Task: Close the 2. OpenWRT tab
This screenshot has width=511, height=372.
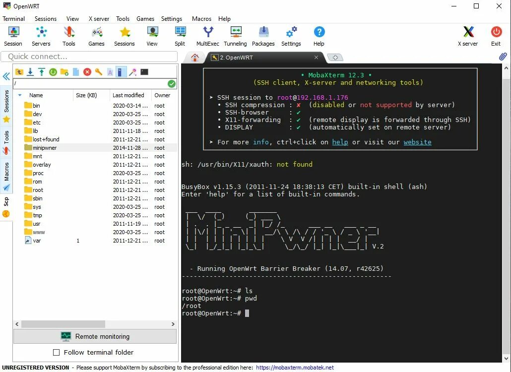Action: point(316,58)
